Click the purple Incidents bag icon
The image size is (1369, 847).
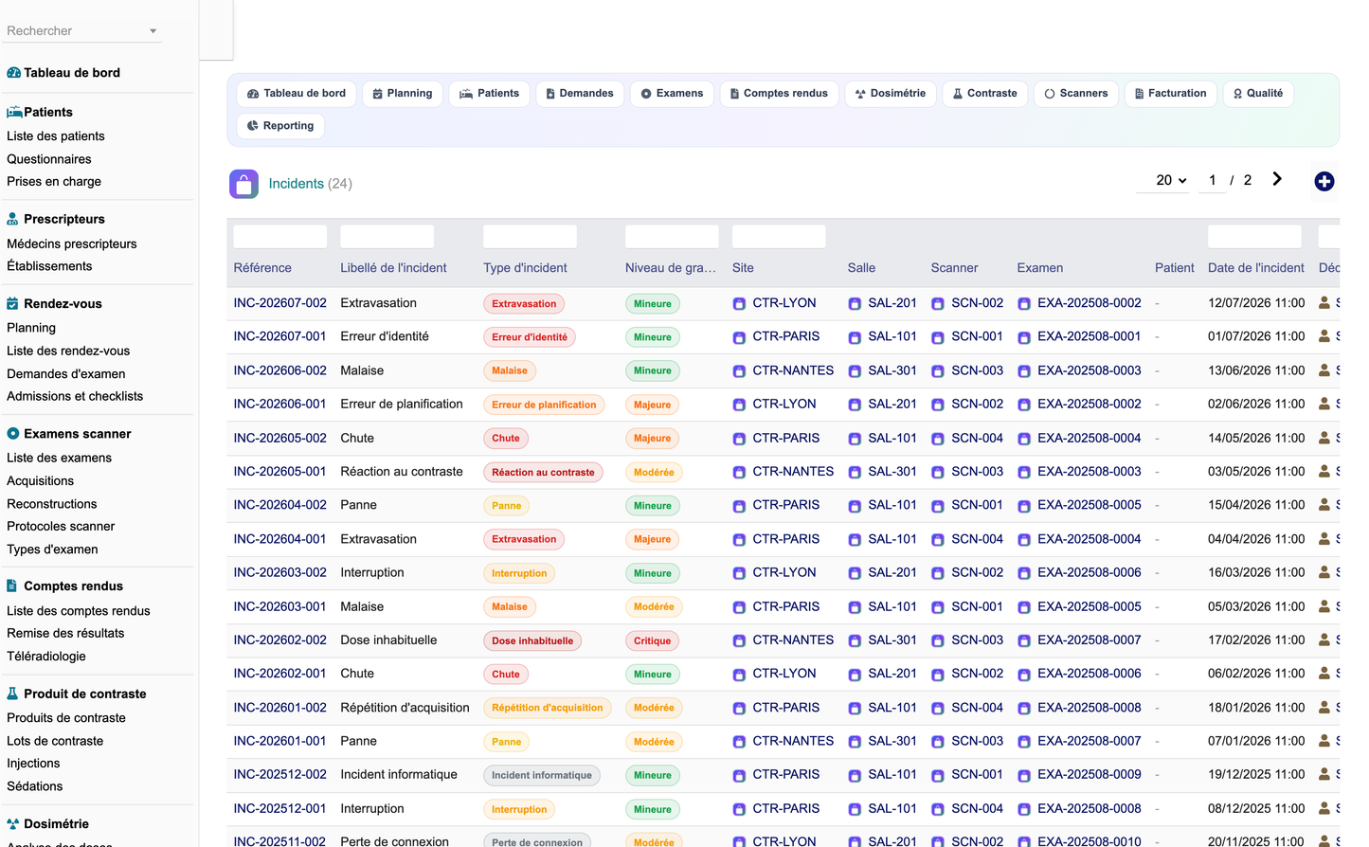tap(243, 184)
